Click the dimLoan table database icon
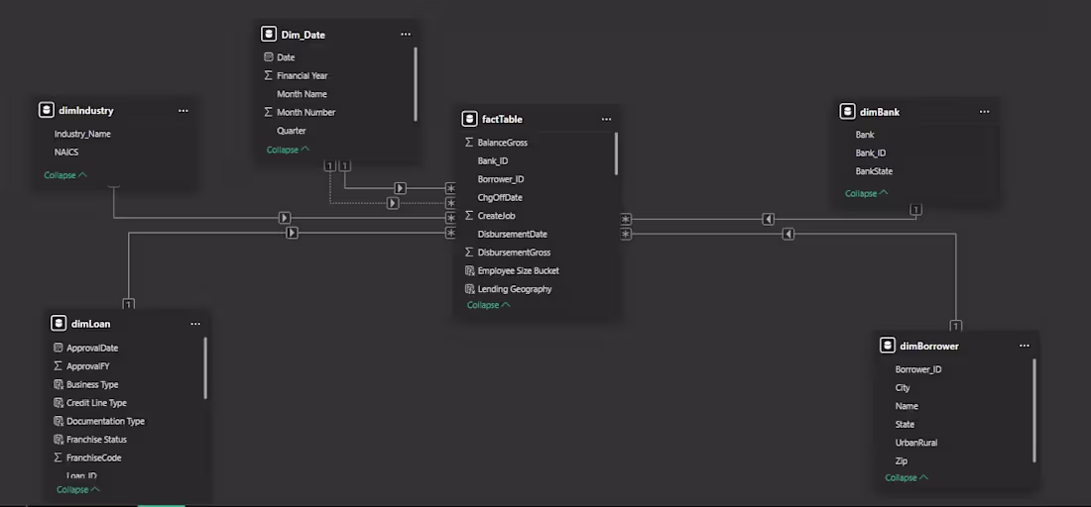 pyautogui.click(x=59, y=324)
